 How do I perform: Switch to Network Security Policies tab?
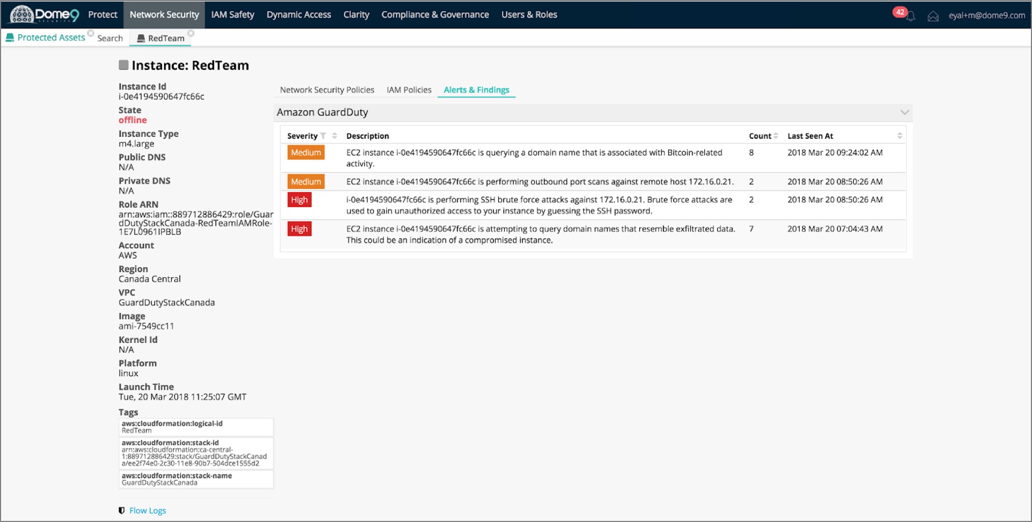pyautogui.click(x=327, y=90)
